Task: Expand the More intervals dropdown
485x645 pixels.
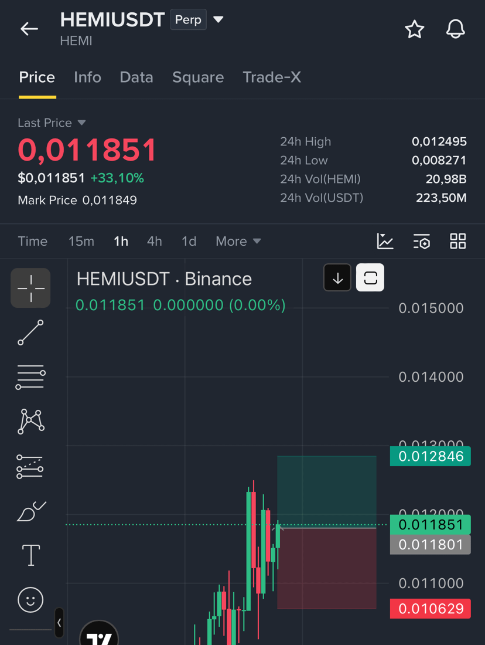Action: [238, 241]
